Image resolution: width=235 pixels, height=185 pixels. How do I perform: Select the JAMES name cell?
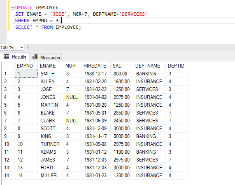(50, 159)
